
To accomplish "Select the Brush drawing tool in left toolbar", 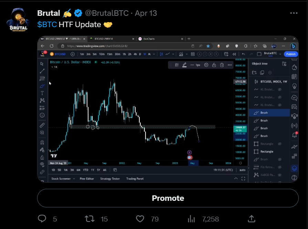I will coord(42,86).
